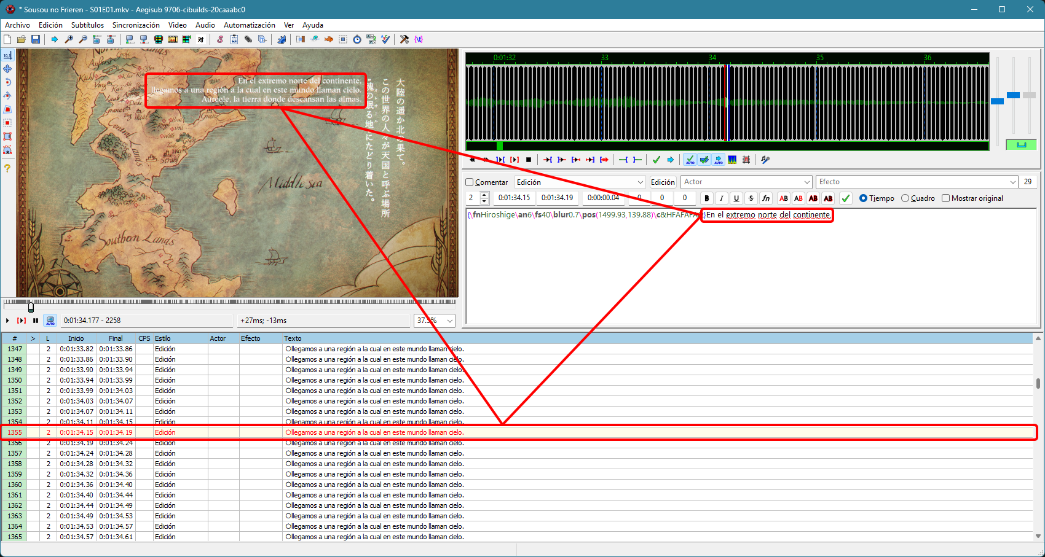Viewport: 1045px width, 557px height.
Task: Open the shift times clock icon
Action: coord(357,39)
